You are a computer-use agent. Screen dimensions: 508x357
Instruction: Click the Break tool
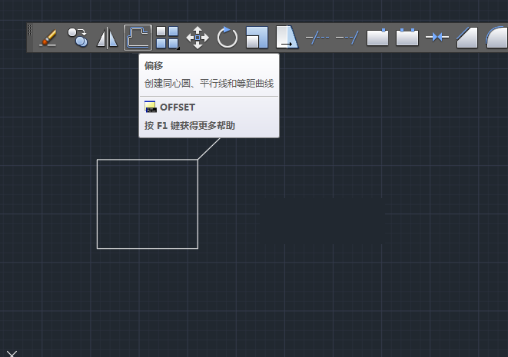tap(407, 37)
